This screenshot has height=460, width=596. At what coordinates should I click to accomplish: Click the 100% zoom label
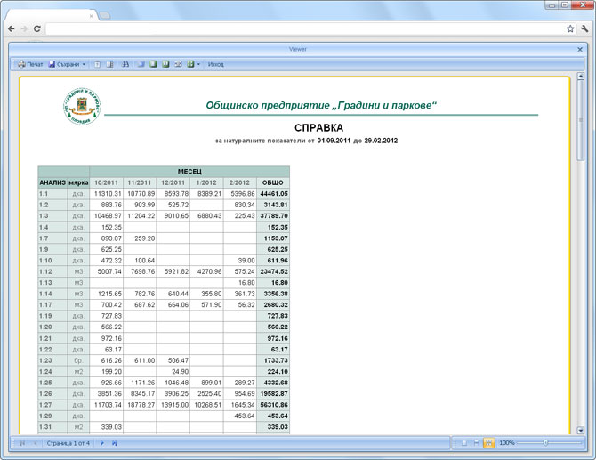coord(507,443)
